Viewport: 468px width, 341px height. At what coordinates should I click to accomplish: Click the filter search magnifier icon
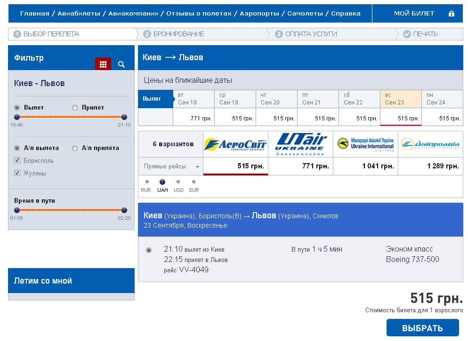(x=121, y=64)
